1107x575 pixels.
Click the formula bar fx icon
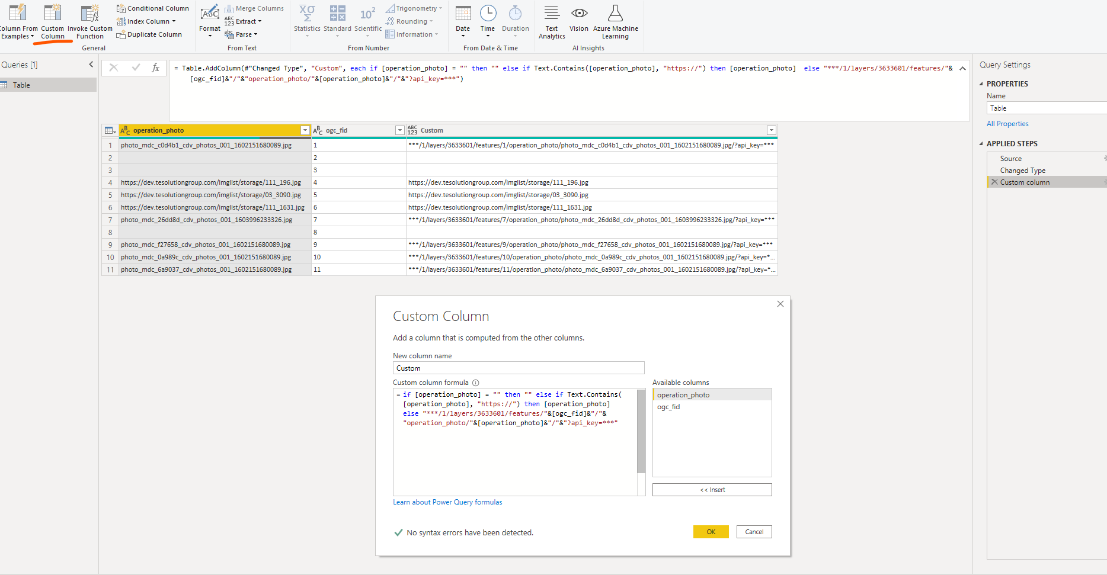click(x=156, y=68)
